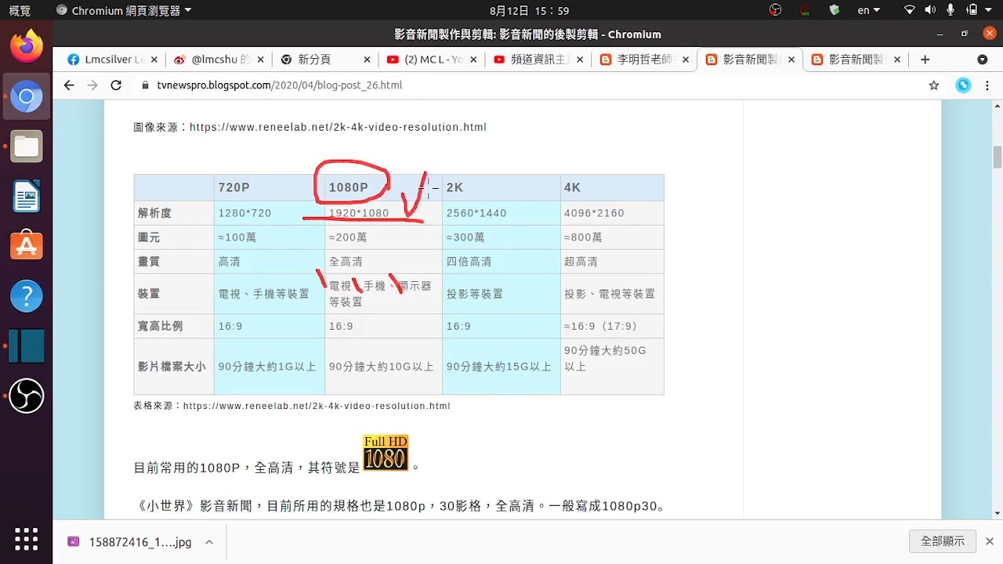Image resolution: width=1003 pixels, height=564 pixels.
Task: Open Chromium's three-dot menu
Action: tap(987, 85)
